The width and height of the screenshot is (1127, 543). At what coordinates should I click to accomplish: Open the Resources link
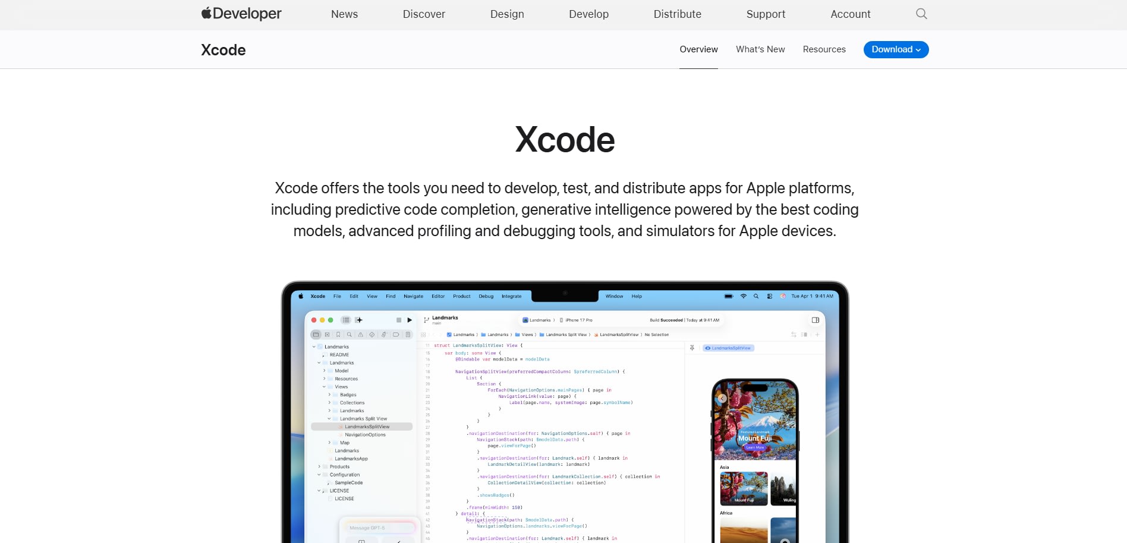pyautogui.click(x=824, y=49)
